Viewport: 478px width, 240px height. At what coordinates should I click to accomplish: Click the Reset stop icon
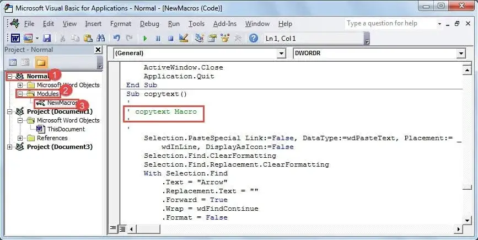(x=170, y=38)
